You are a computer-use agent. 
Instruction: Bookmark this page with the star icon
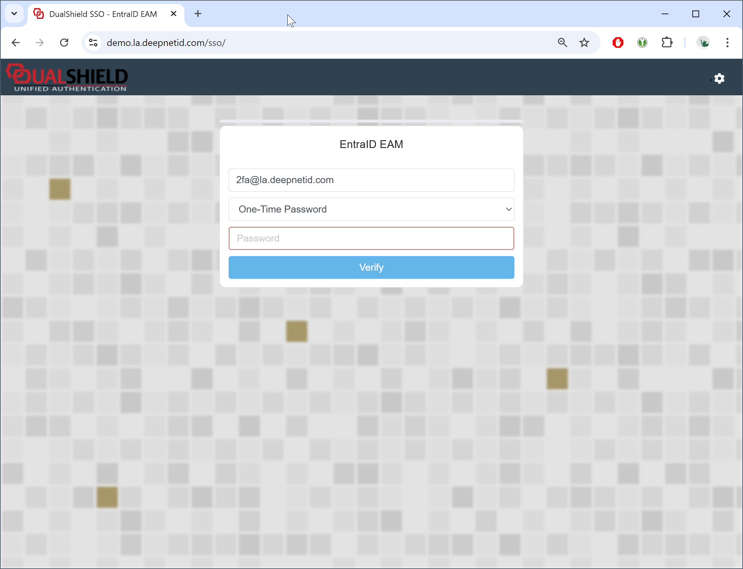[584, 43]
